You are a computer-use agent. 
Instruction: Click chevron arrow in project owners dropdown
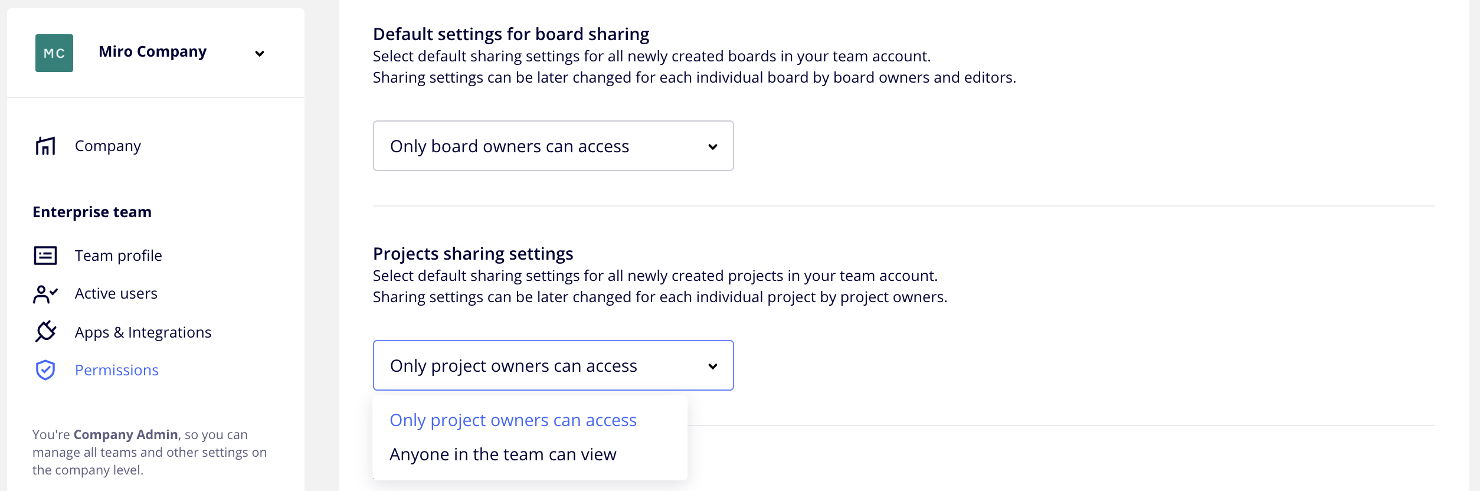point(712,366)
